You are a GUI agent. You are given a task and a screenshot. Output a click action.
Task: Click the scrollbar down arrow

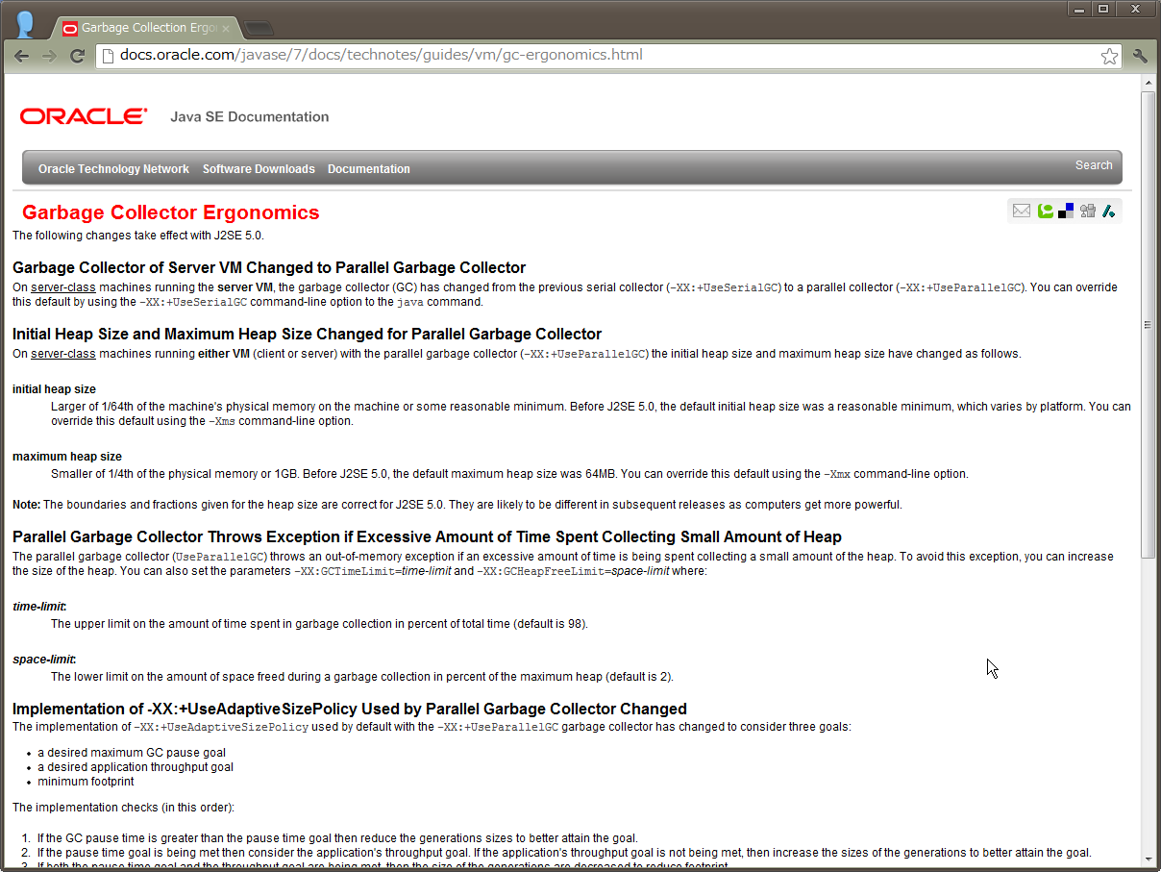click(1149, 859)
